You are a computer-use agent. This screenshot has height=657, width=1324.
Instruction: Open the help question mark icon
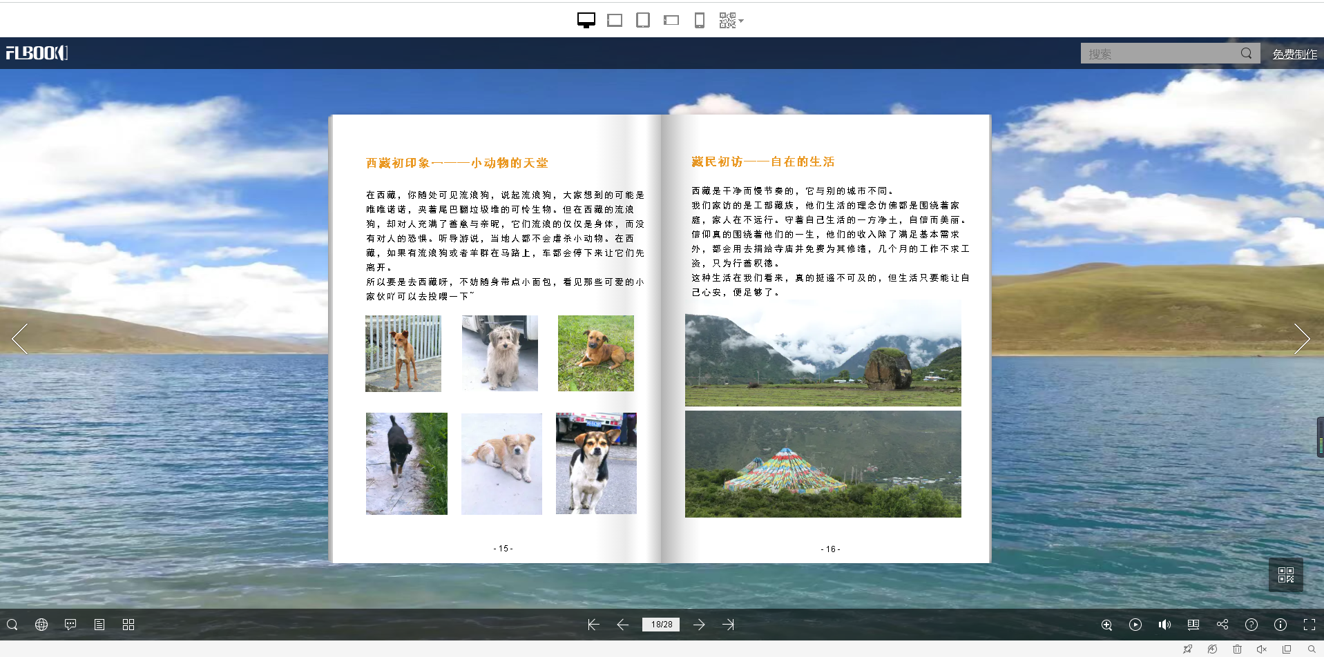coord(1251,625)
